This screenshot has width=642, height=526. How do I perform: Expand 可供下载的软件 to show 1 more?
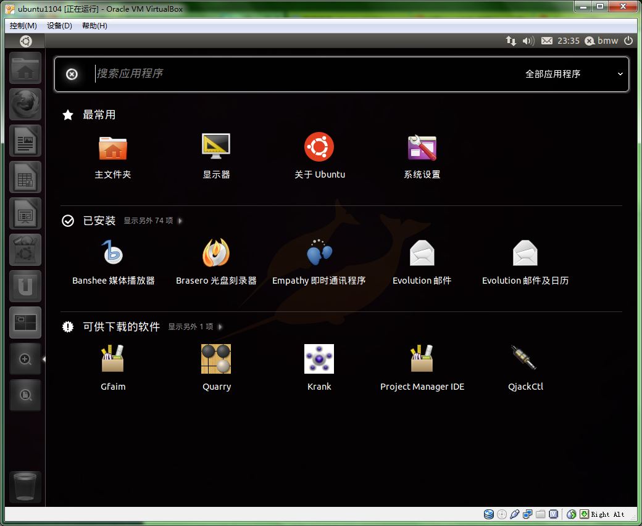pos(194,327)
